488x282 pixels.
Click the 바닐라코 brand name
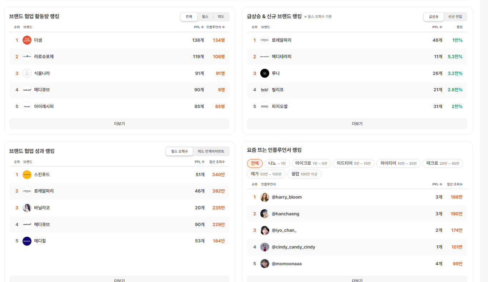point(42,208)
